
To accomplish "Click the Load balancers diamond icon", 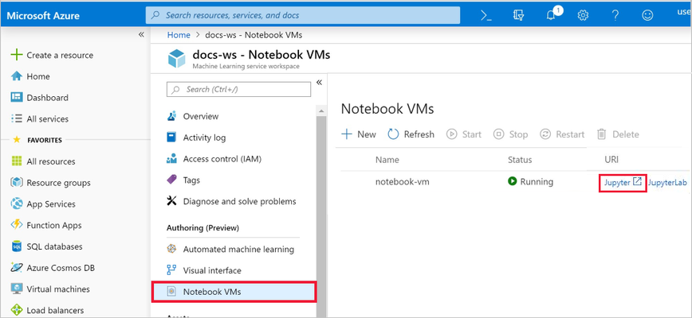I will pos(16,310).
